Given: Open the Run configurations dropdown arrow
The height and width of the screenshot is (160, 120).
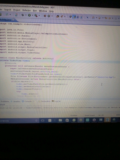Looking at the screenshot, I should 33,15.
